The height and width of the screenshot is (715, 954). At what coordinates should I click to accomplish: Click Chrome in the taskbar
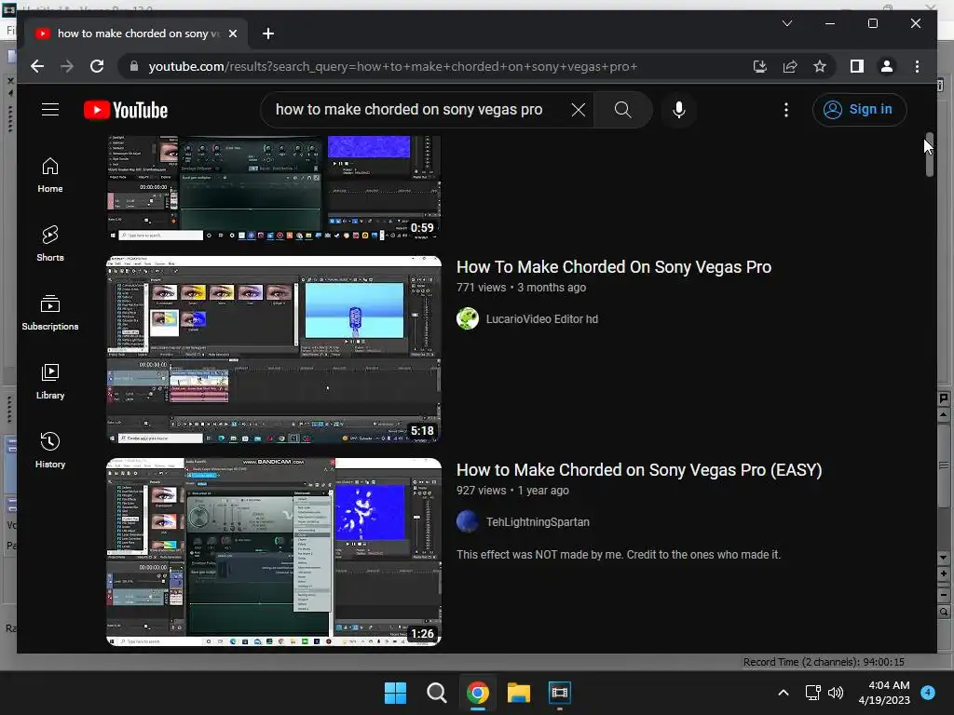(x=478, y=693)
